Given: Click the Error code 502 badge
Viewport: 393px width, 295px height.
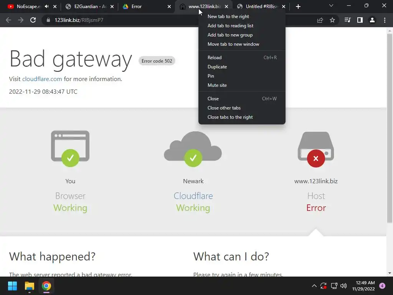Looking at the screenshot, I should pyautogui.click(x=157, y=61).
